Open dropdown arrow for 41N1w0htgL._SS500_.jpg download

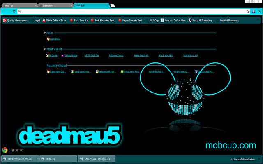37,159
